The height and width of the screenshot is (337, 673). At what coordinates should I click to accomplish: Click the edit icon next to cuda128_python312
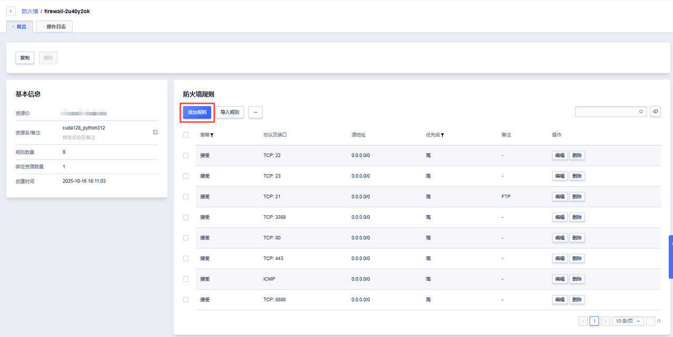coord(156,132)
